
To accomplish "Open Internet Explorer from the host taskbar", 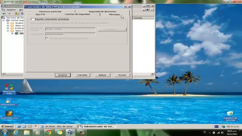I will [16, 133].
